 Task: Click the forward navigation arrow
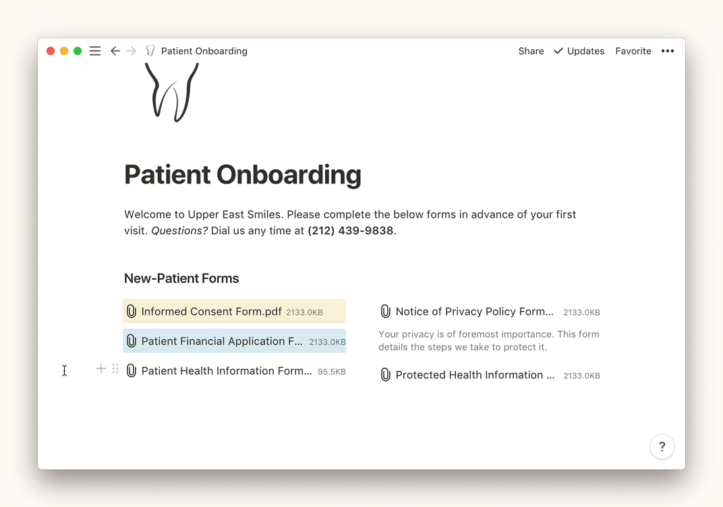click(132, 51)
